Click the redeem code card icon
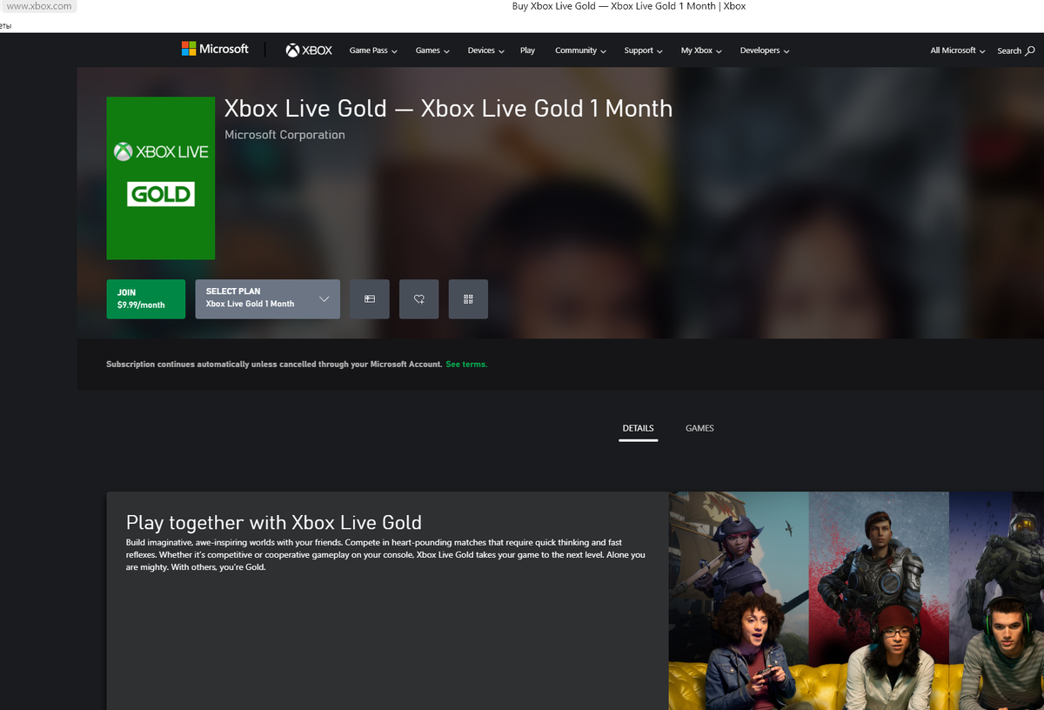Image resolution: width=1044 pixels, height=710 pixels. click(370, 298)
